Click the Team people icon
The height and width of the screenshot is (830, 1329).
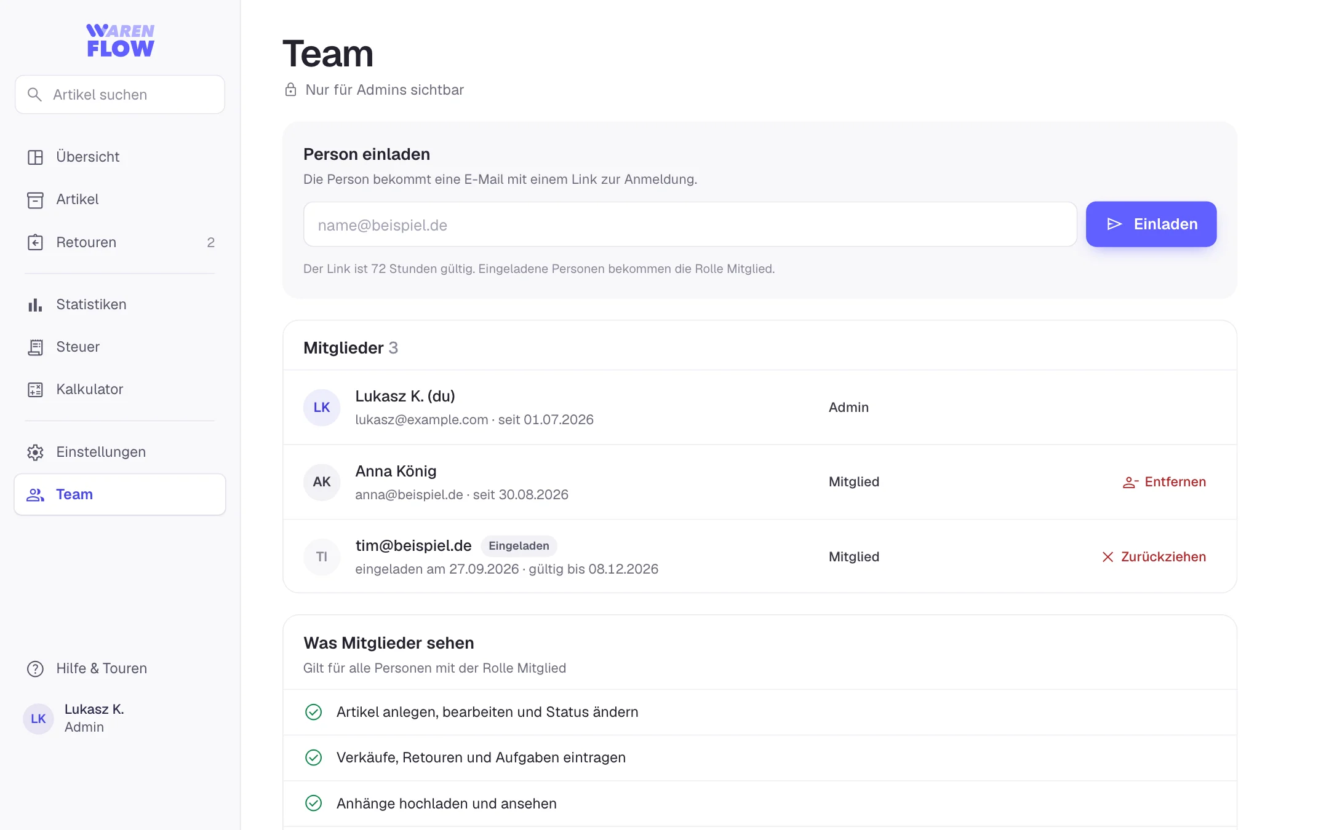coord(36,495)
